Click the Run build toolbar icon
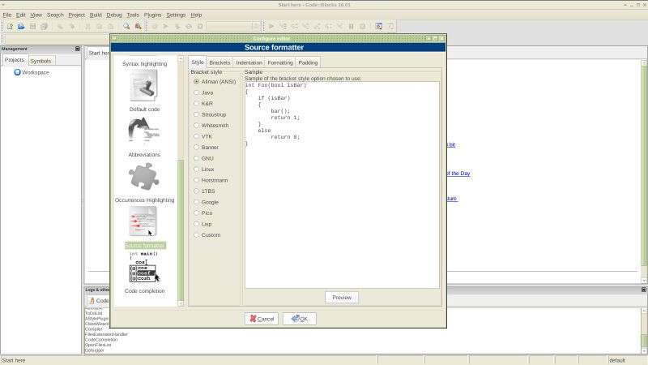This screenshot has height=365, width=648. 166,26
